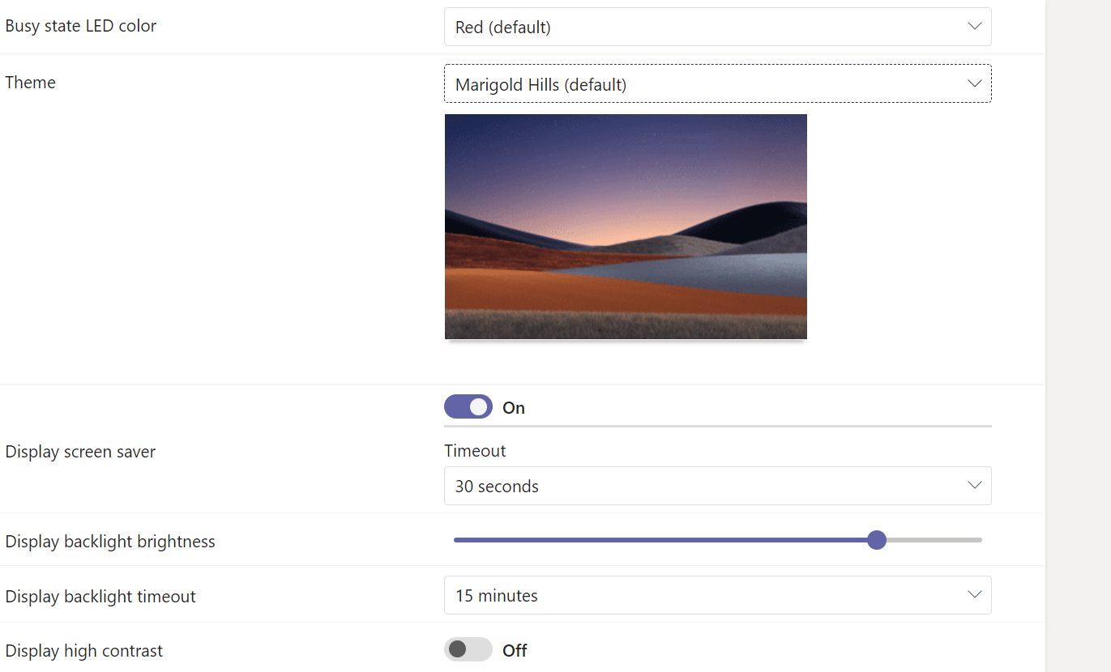Viewport: 1111px width, 672px height.
Task: Click the chevron arrow in the Theme field
Action: 974,83
